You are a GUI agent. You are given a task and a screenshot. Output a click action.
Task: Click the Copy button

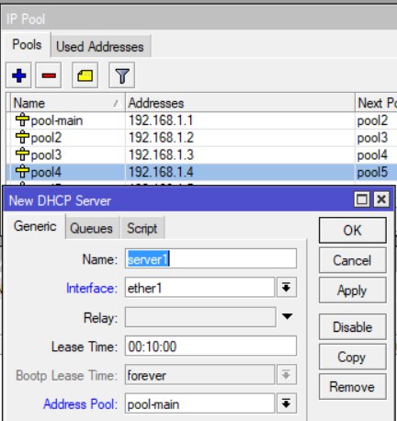(352, 357)
